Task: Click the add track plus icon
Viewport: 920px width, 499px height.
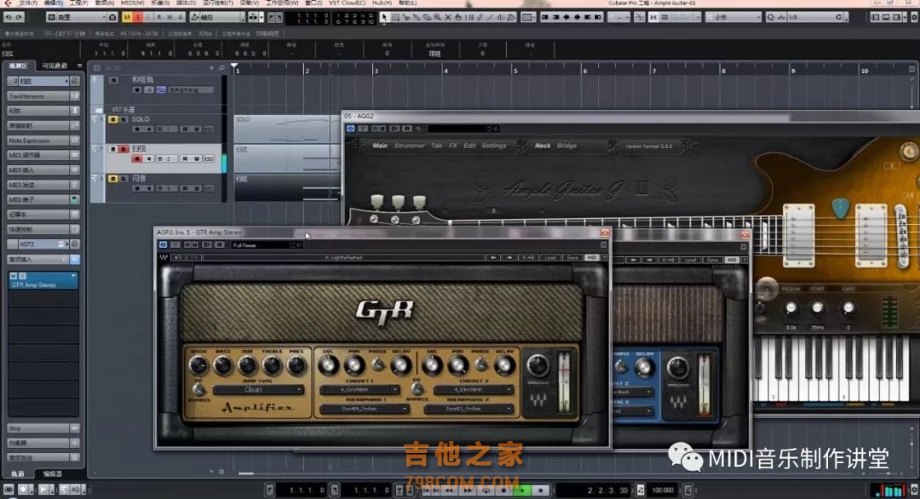Action: point(212,68)
